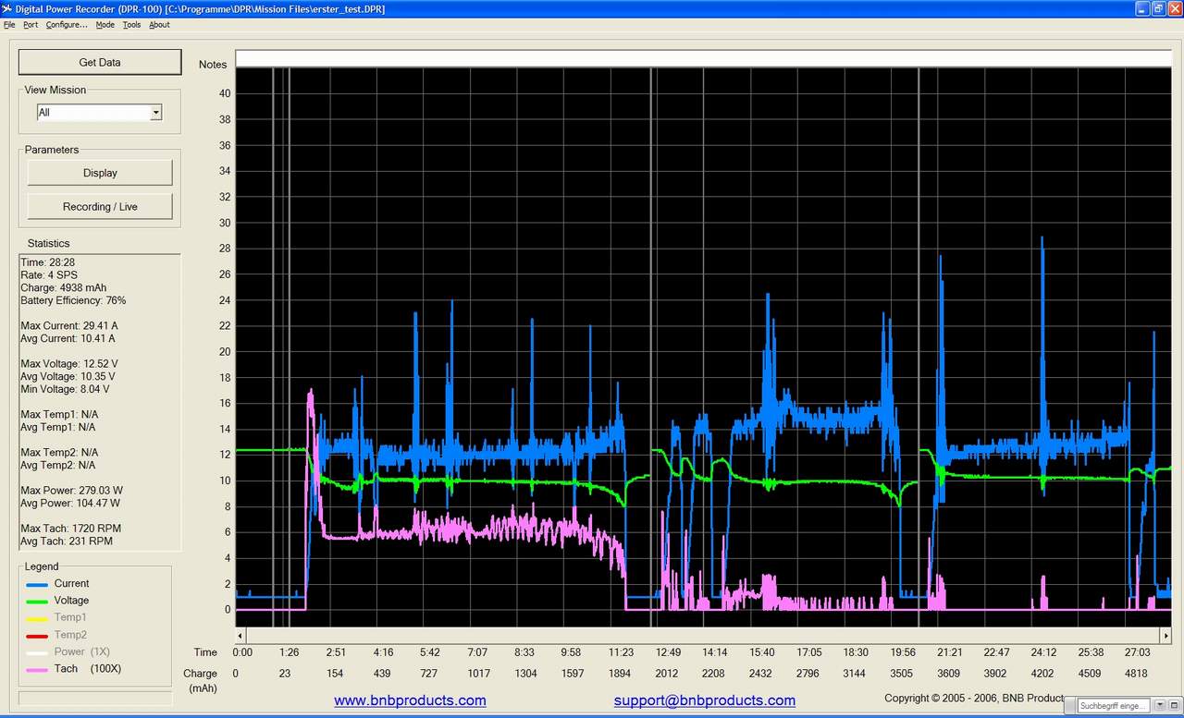Click the chart scrollbar right arrow
The height and width of the screenshot is (718, 1184).
pos(1166,636)
